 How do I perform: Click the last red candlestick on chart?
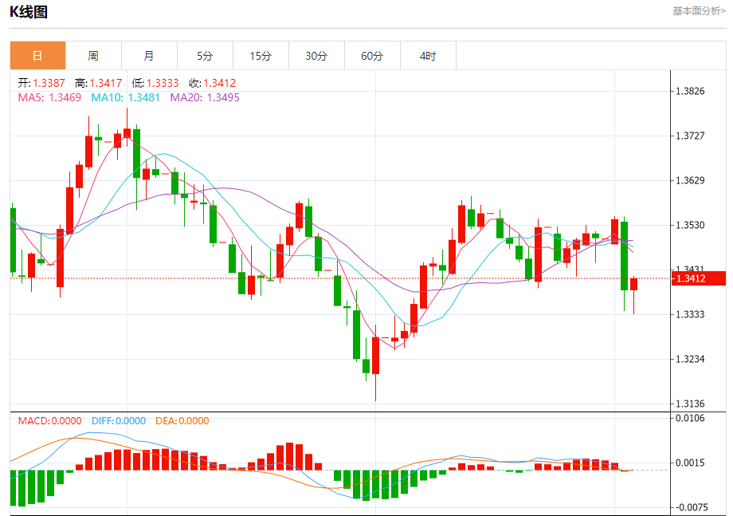pos(634,284)
